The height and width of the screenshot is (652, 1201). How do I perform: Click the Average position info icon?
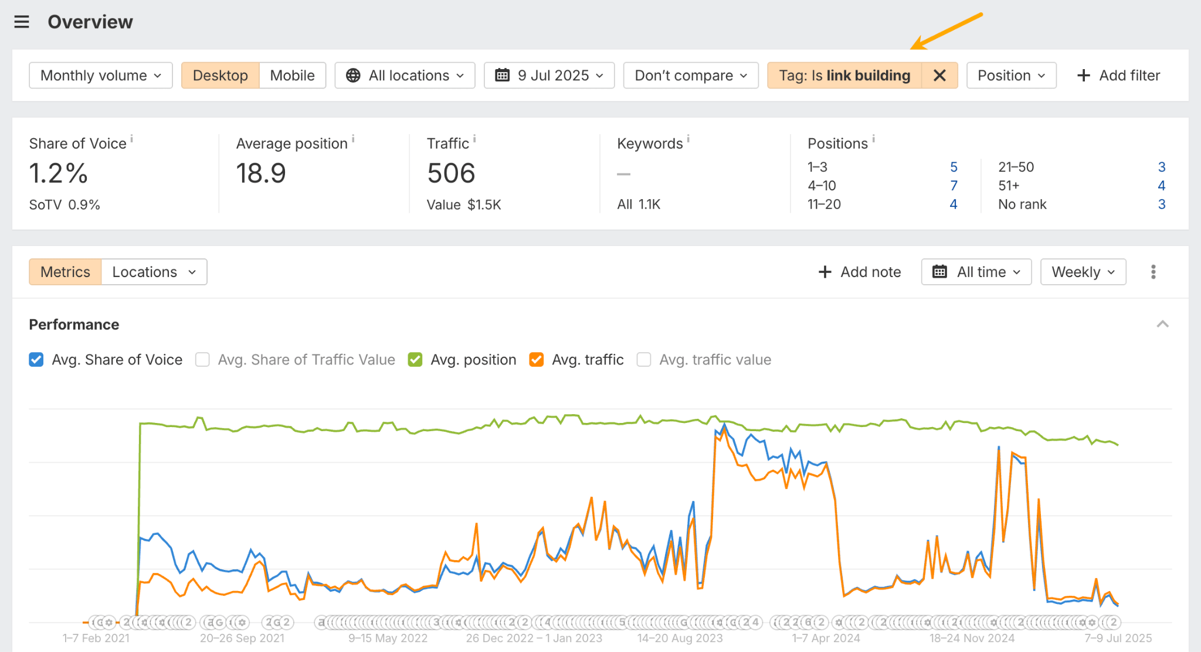click(x=353, y=139)
